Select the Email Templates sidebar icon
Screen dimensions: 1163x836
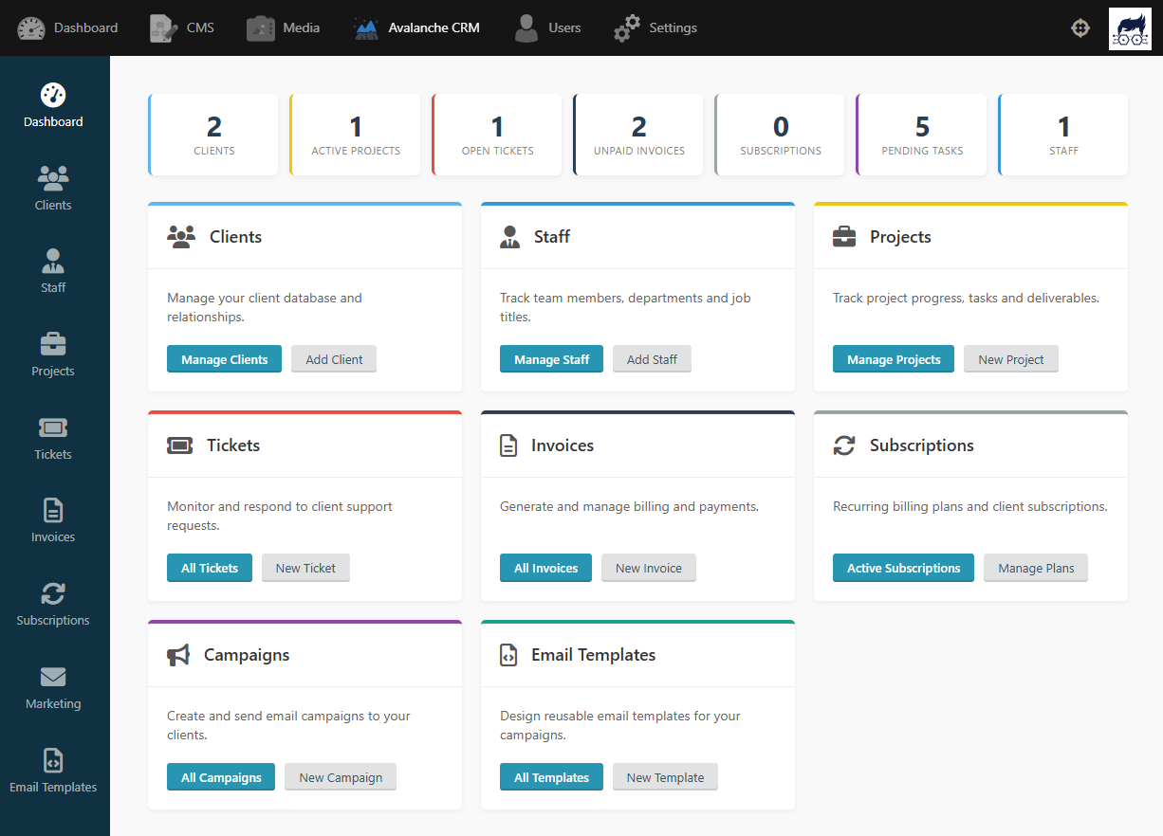point(53,758)
